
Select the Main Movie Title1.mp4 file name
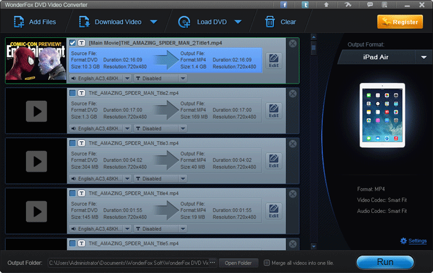tap(155, 43)
